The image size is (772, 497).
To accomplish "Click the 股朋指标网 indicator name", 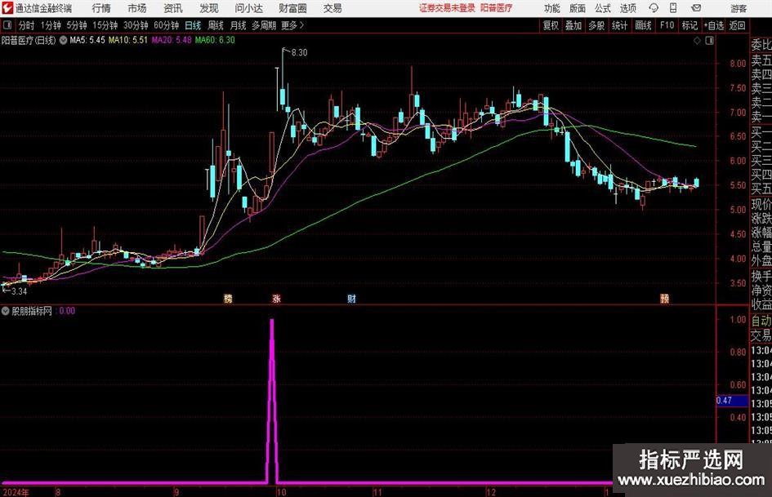I will tap(32, 311).
